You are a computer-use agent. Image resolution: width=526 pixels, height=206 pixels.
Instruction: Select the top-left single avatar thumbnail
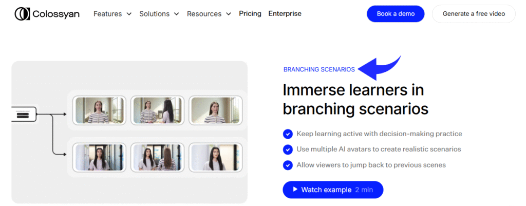coord(100,110)
